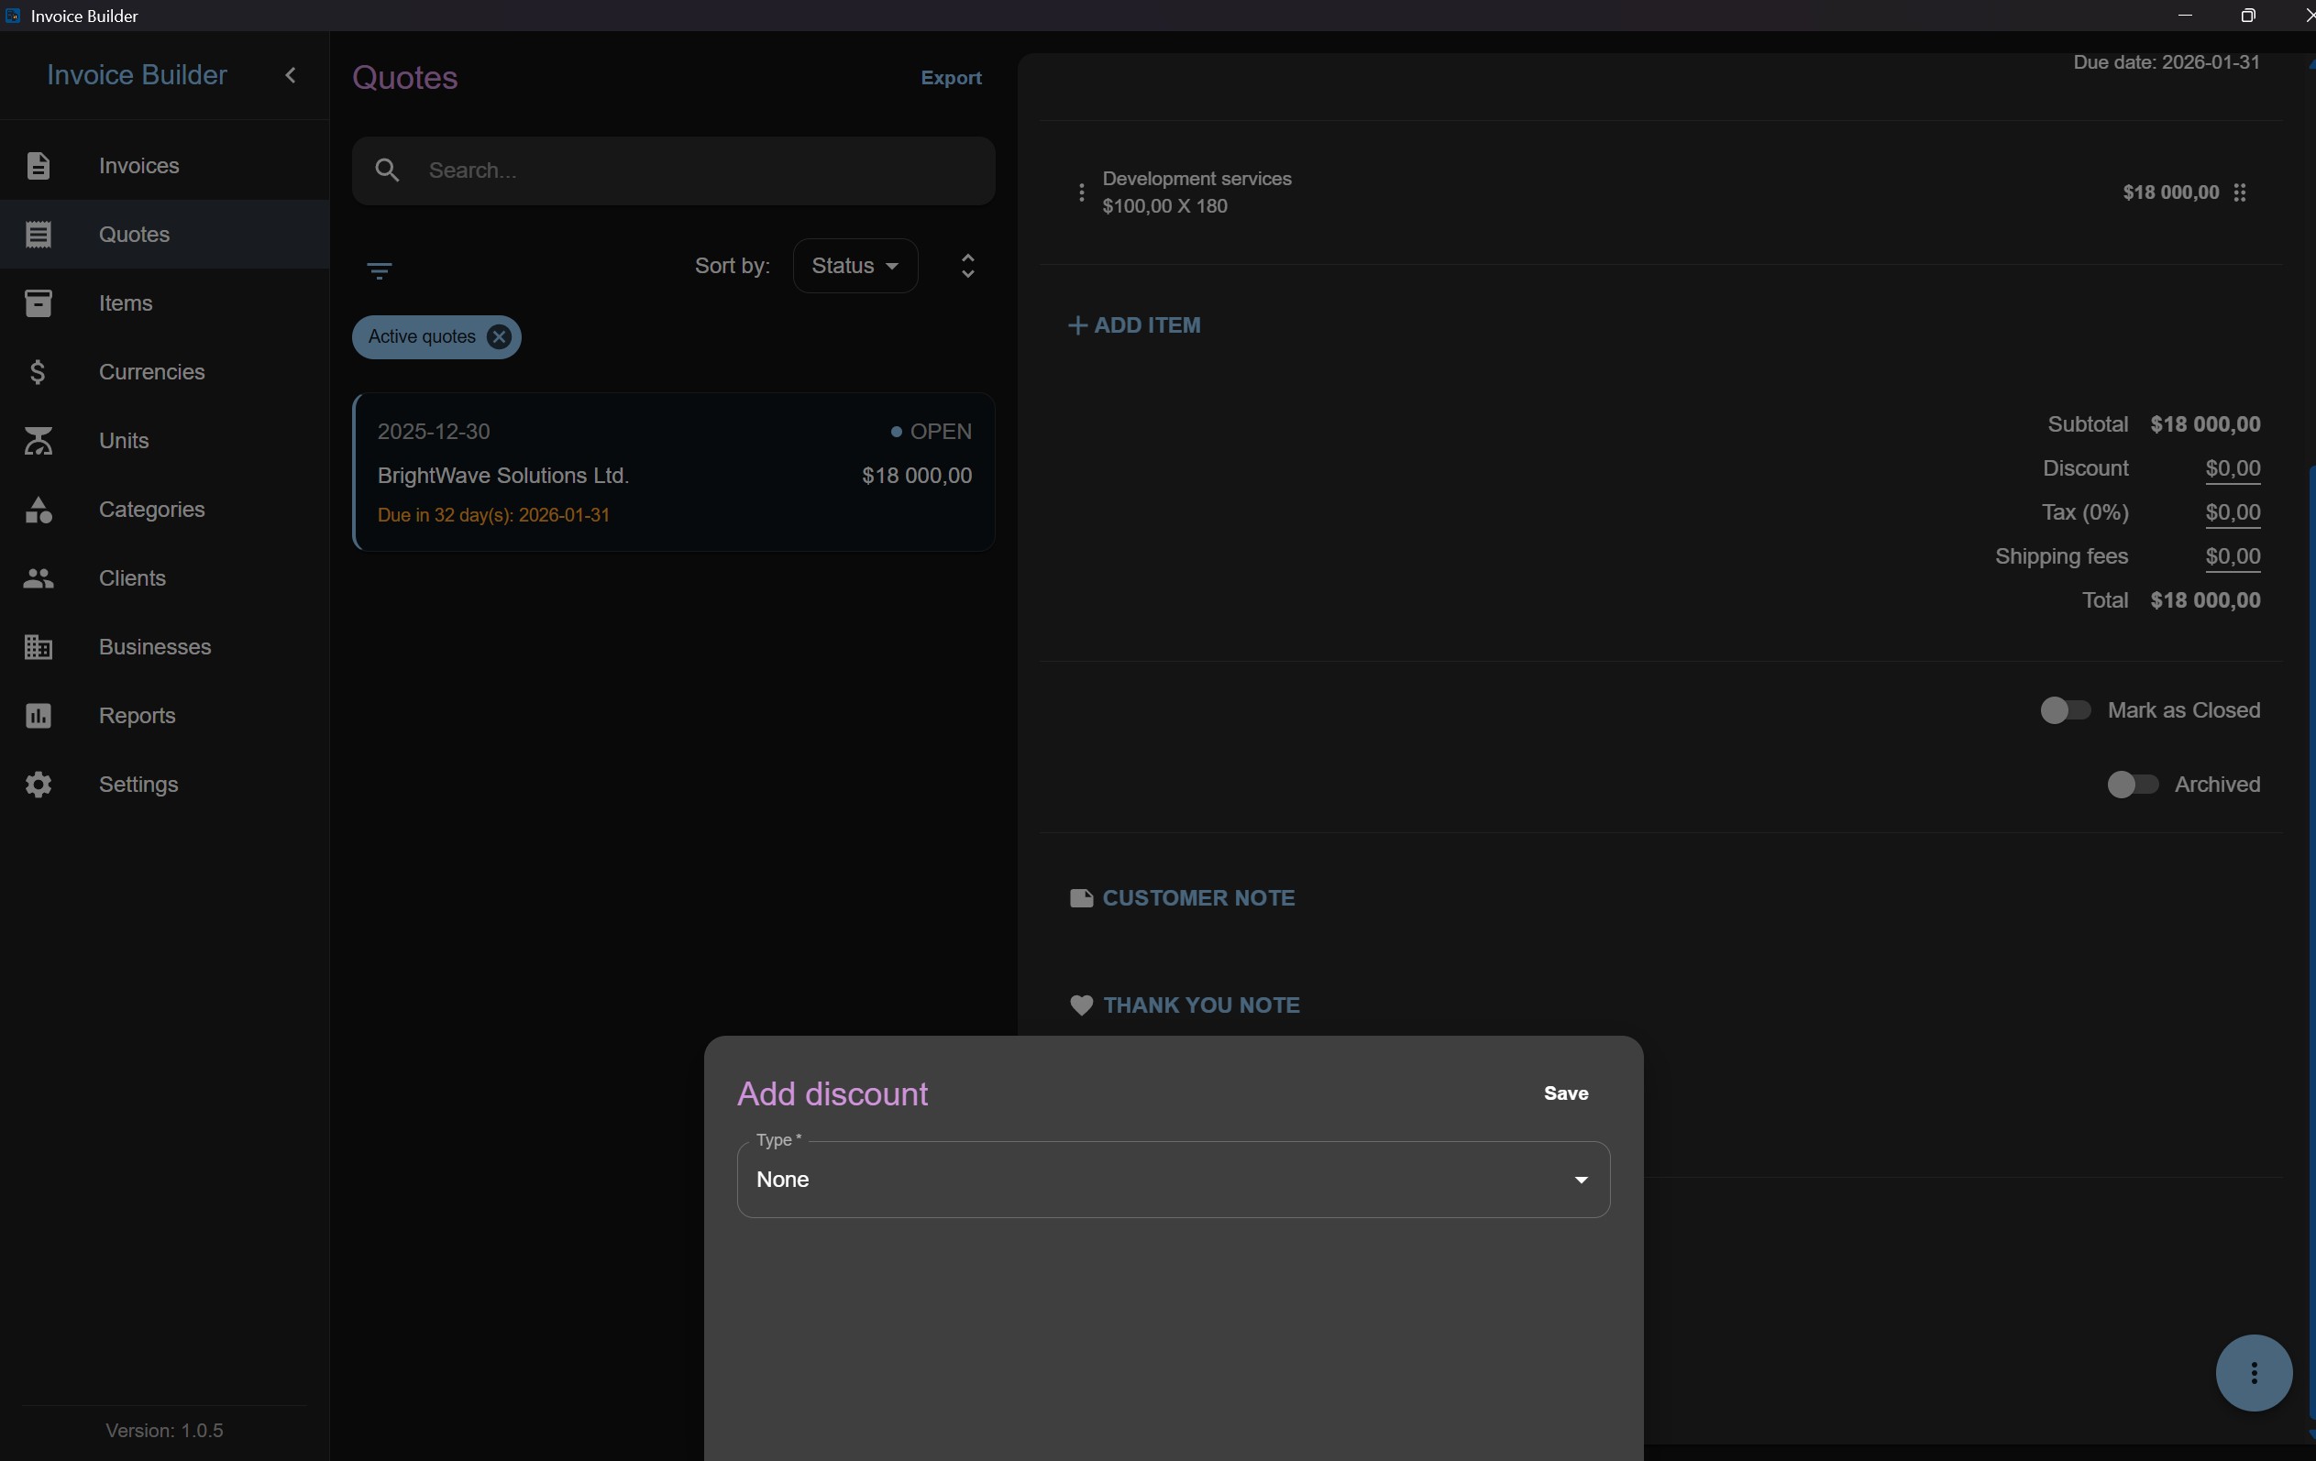This screenshot has width=2316, height=1461.
Task: Toggle sort direction arrows icon
Action: tap(967, 266)
